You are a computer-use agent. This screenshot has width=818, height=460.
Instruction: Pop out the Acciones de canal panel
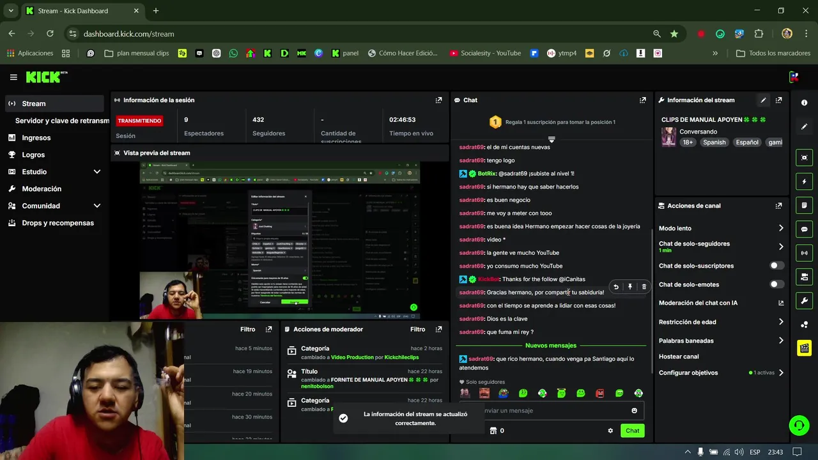point(778,206)
